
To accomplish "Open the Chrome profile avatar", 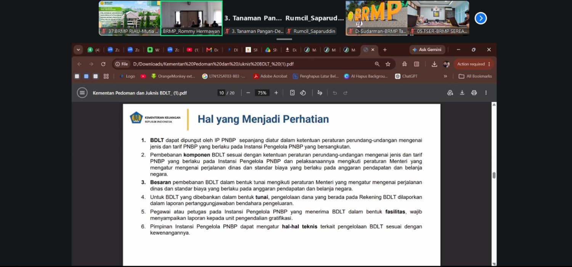I will (446, 64).
